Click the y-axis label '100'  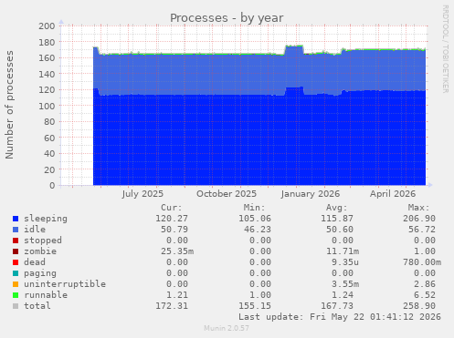(x=47, y=106)
